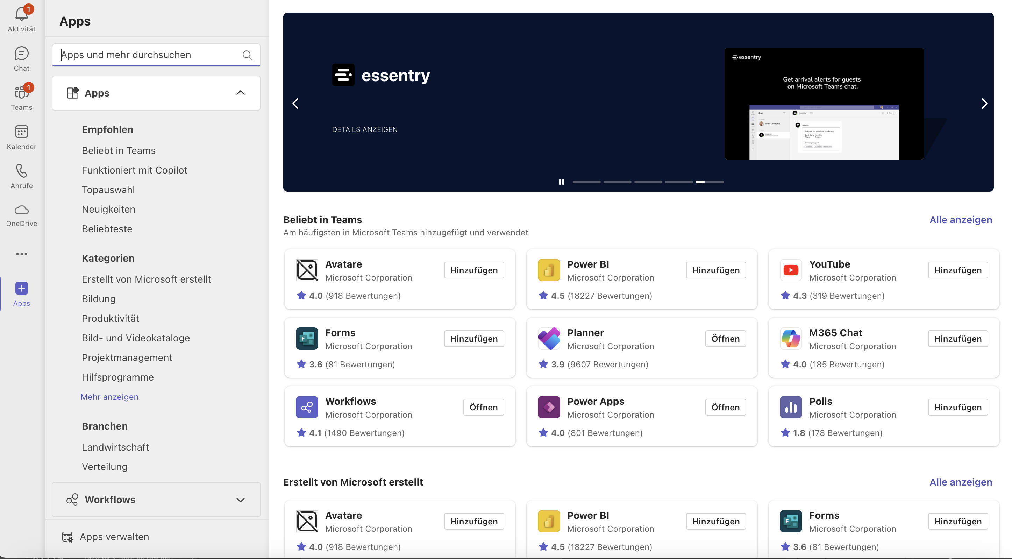Click Öffnen for Power Apps
Image resolution: width=1012 pixels, height=559 pixels.
click(725, 407)
